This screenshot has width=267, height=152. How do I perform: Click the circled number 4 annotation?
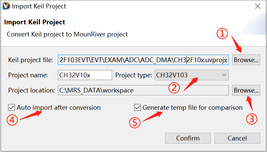pos(12,121)
